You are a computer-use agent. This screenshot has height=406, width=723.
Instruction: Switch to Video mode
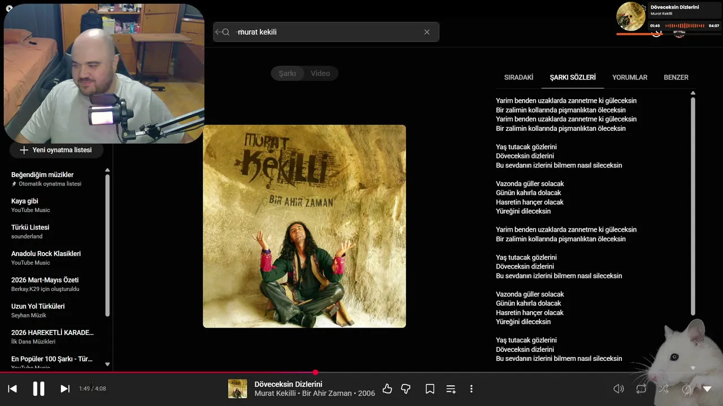coord(320,73)
